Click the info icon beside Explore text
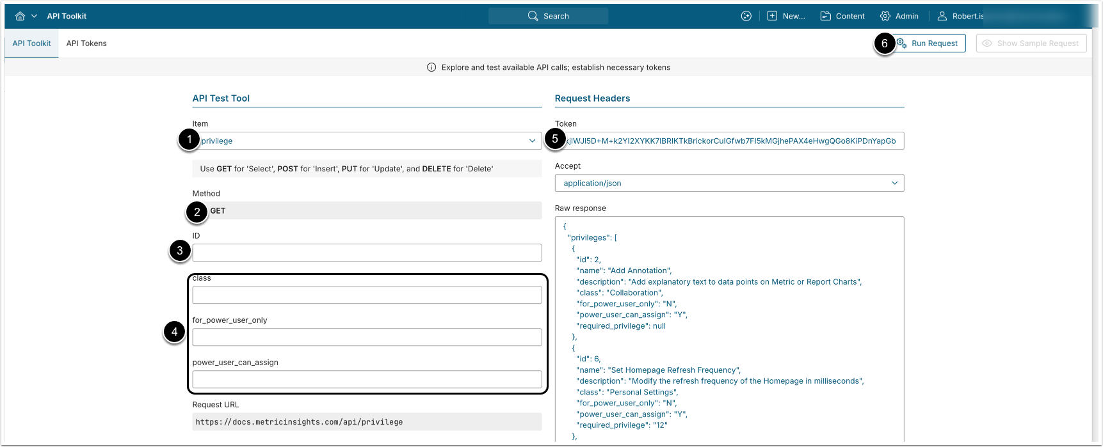This screenshot has width=1103, height=447. pos(431,68)
